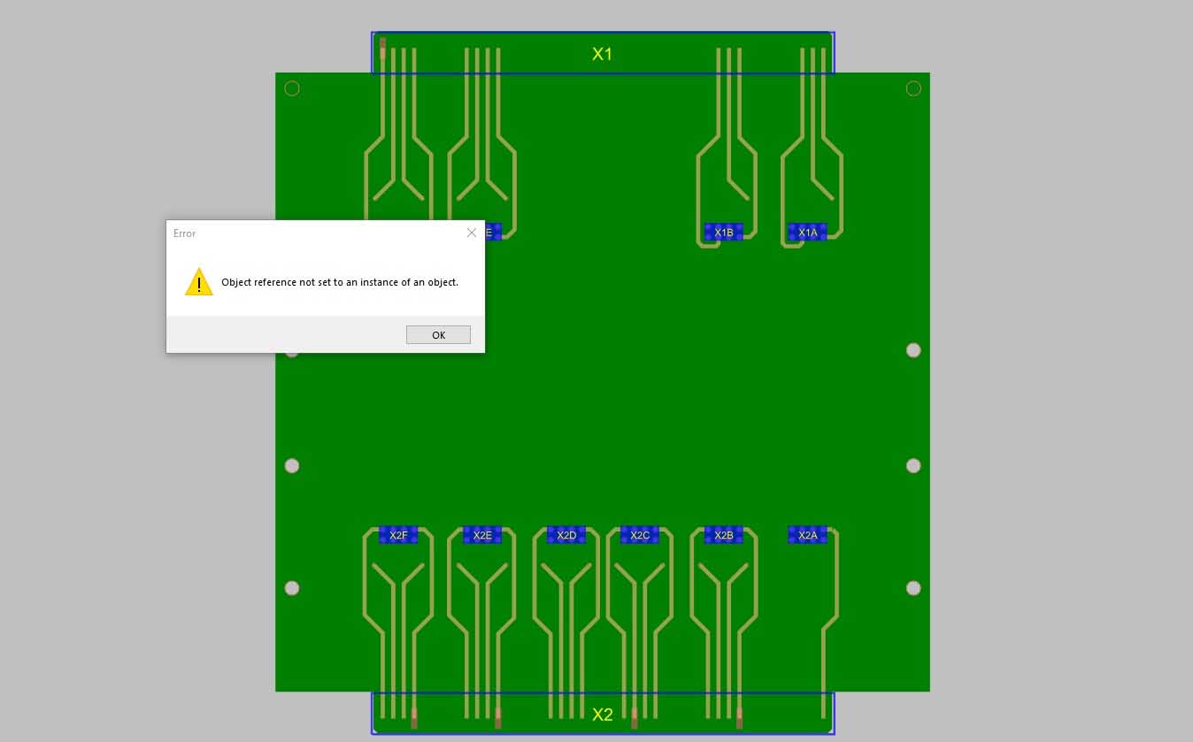Select the X2C connector pad
The image size is (1193, 742).
click(640, 535)
